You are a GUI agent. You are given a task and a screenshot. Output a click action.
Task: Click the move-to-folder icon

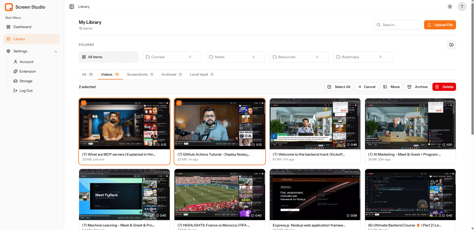(385, 87)
